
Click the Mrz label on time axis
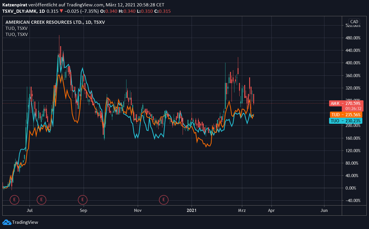[x=242, y=210]
